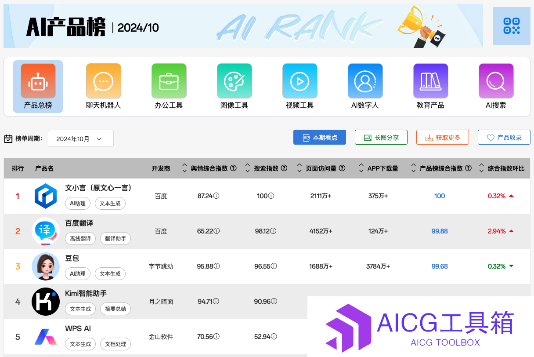
Task: Select the 聊天机器人 chat bubble icon
Action: pos(104,81)
